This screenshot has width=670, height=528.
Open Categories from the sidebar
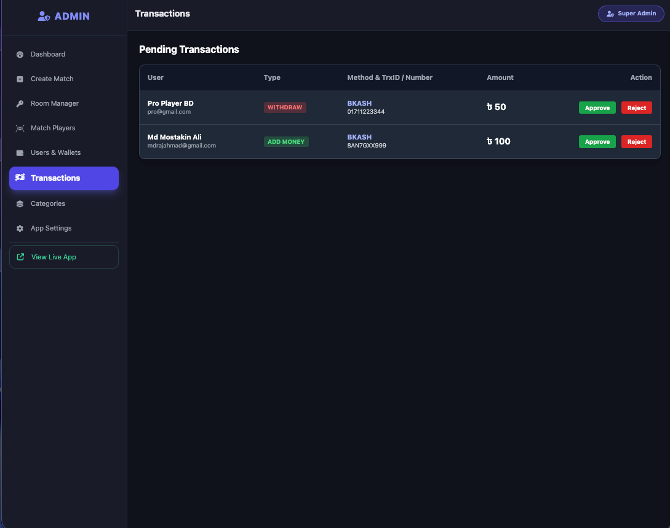64,204
